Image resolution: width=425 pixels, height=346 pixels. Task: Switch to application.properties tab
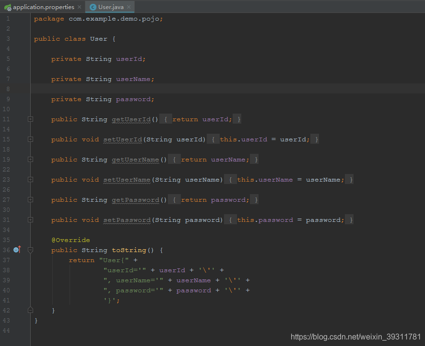click(x=43, y=7)
